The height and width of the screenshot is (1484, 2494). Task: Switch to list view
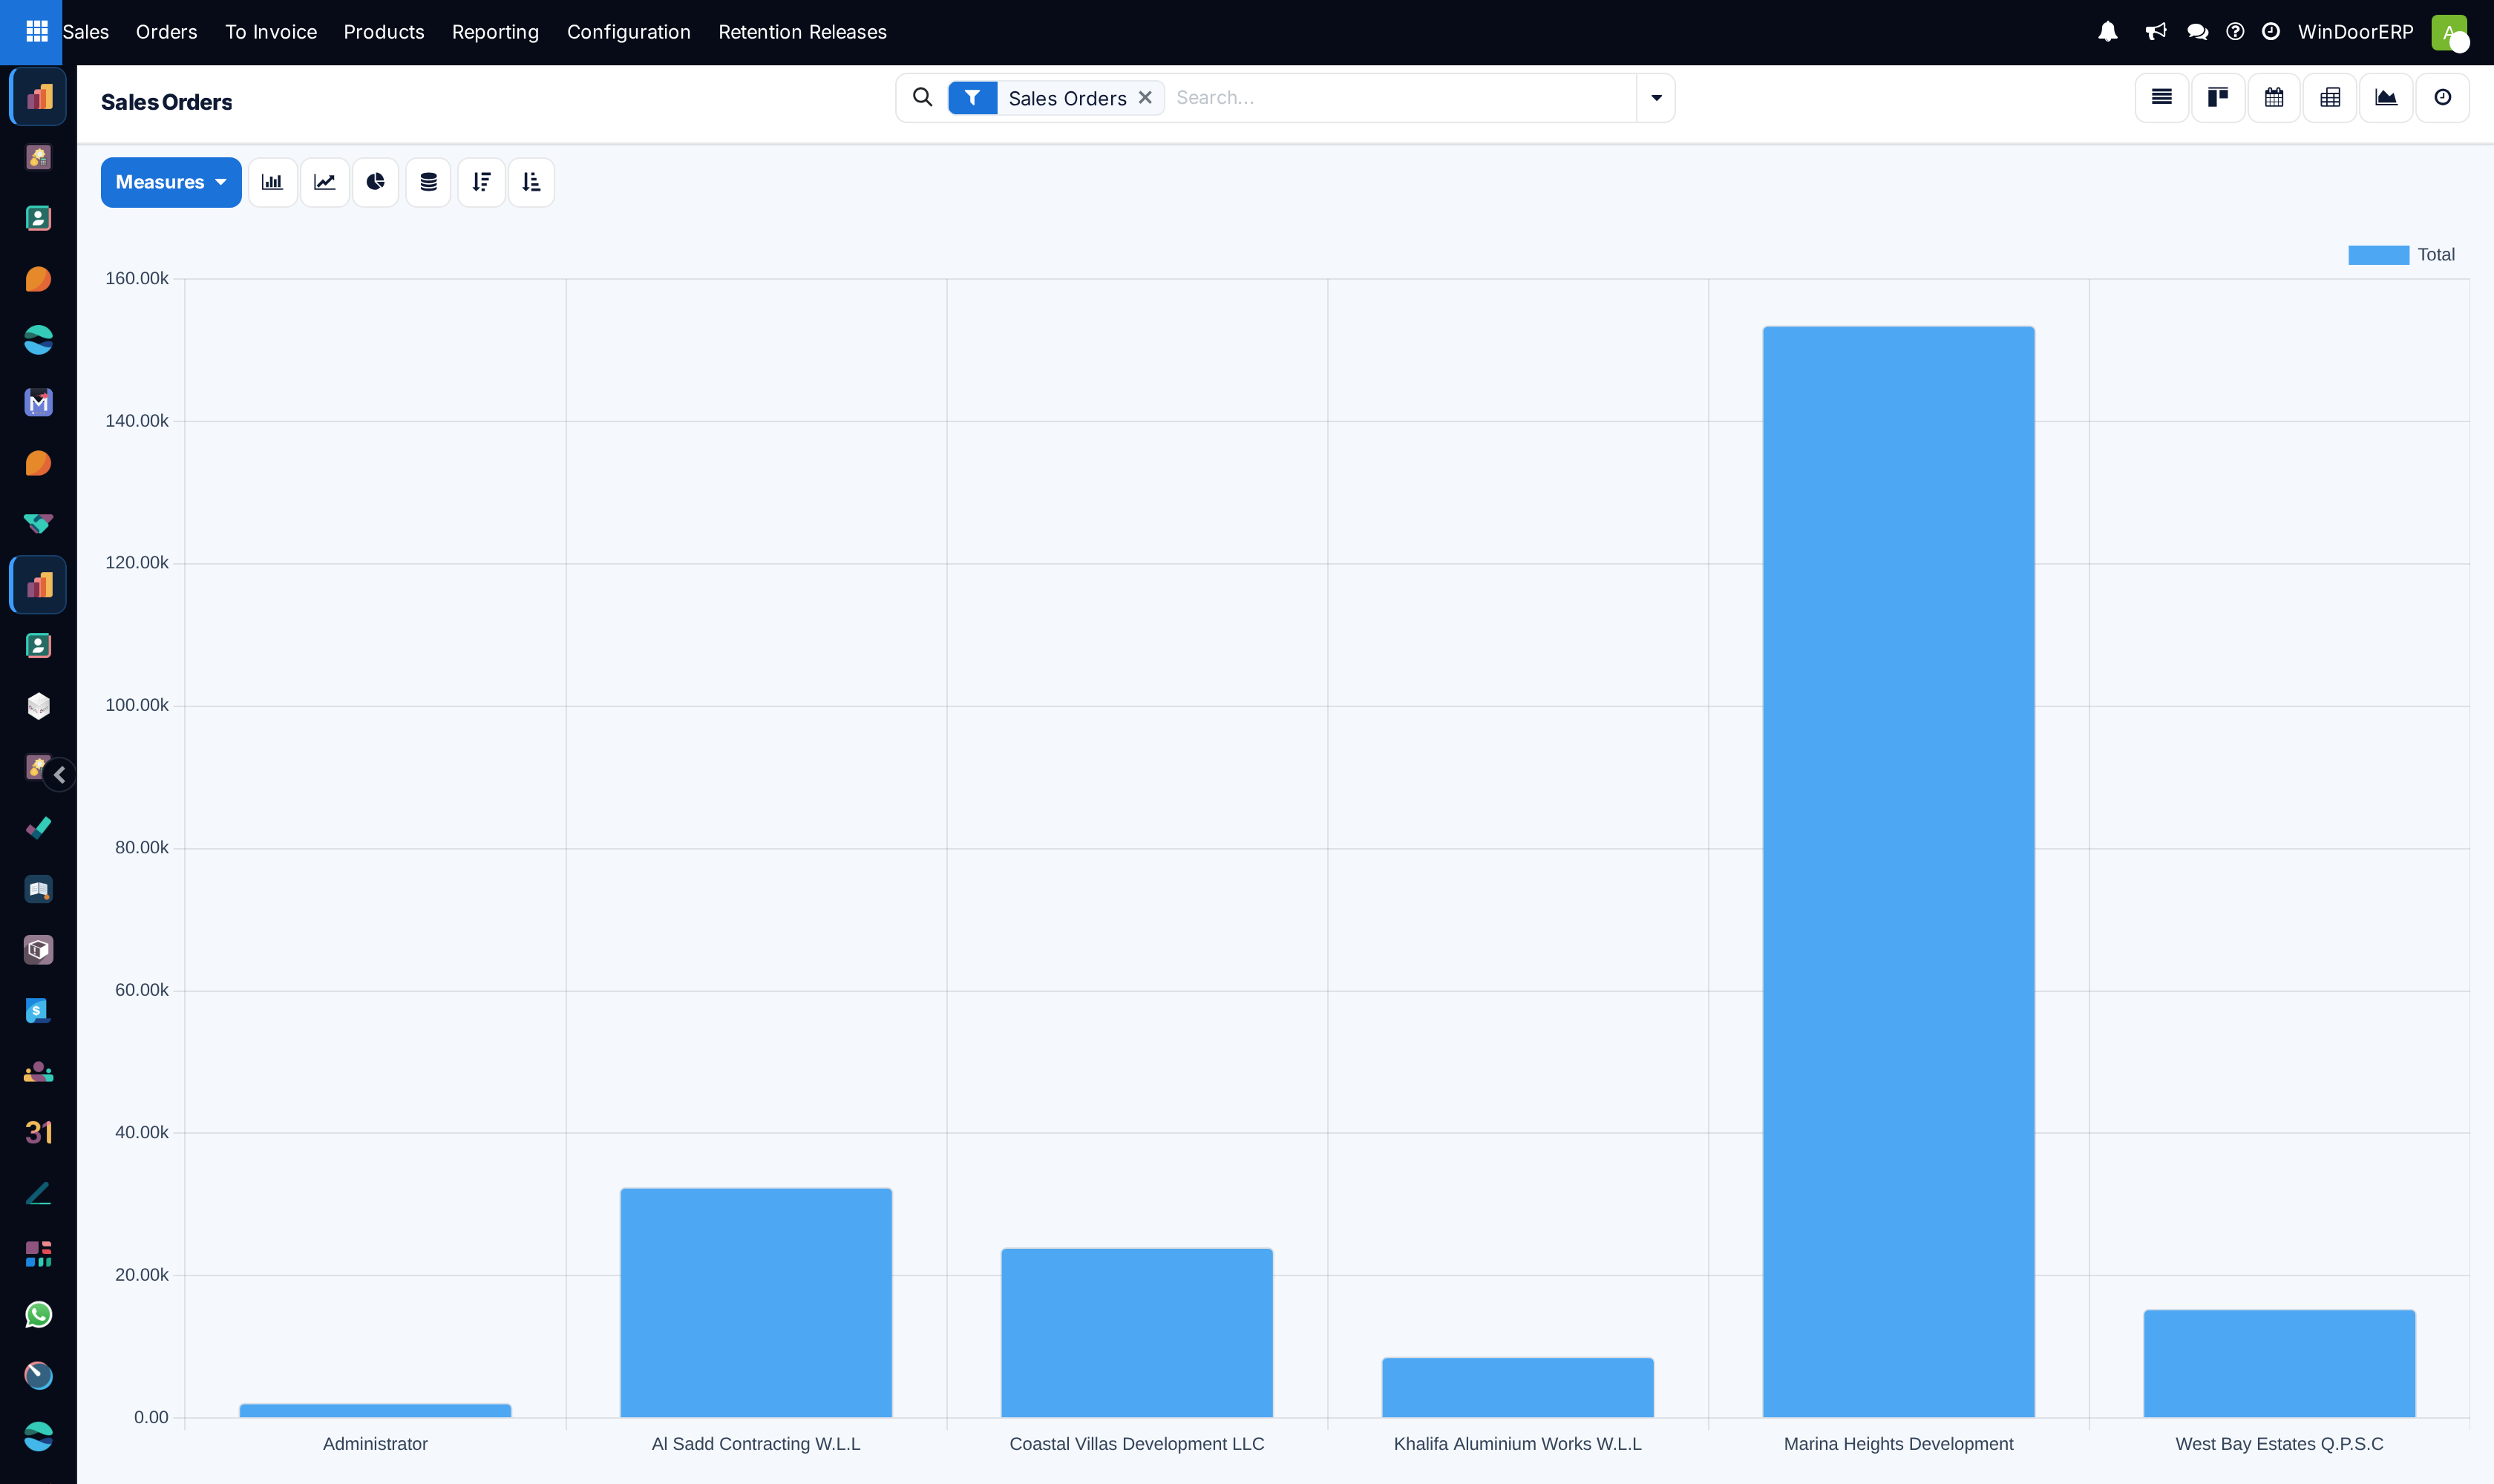point(2162,98)
